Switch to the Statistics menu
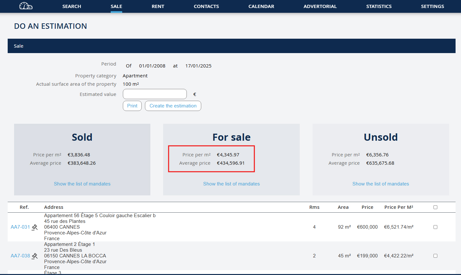The width and height of the screenshot is (461, 275). pyautogui.click(x=379, y=6)
